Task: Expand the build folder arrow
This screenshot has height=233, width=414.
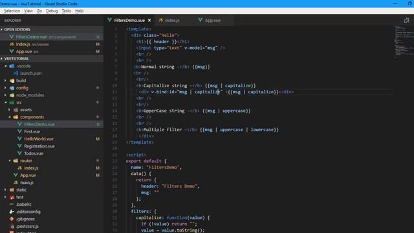Action: (6, 80)
